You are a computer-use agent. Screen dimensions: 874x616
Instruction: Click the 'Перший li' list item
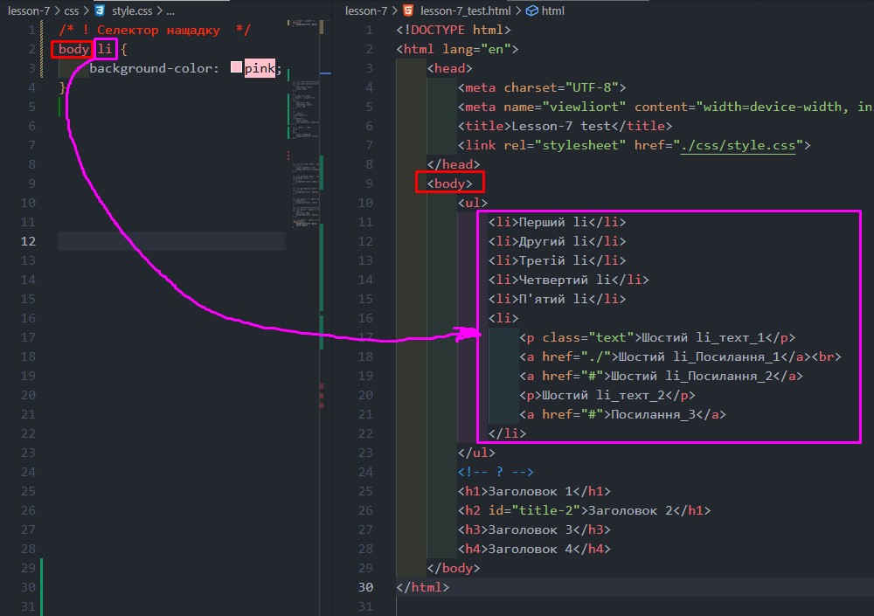(x=557, y=222)
